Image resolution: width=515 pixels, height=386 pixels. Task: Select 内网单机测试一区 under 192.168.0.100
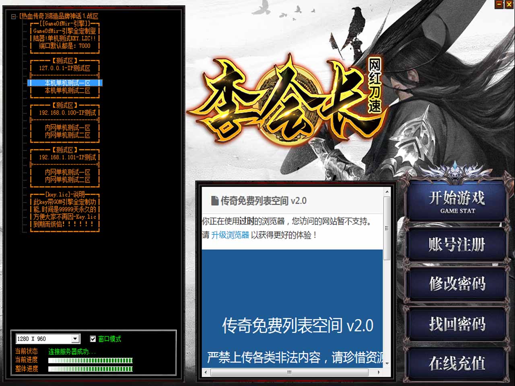67,128
